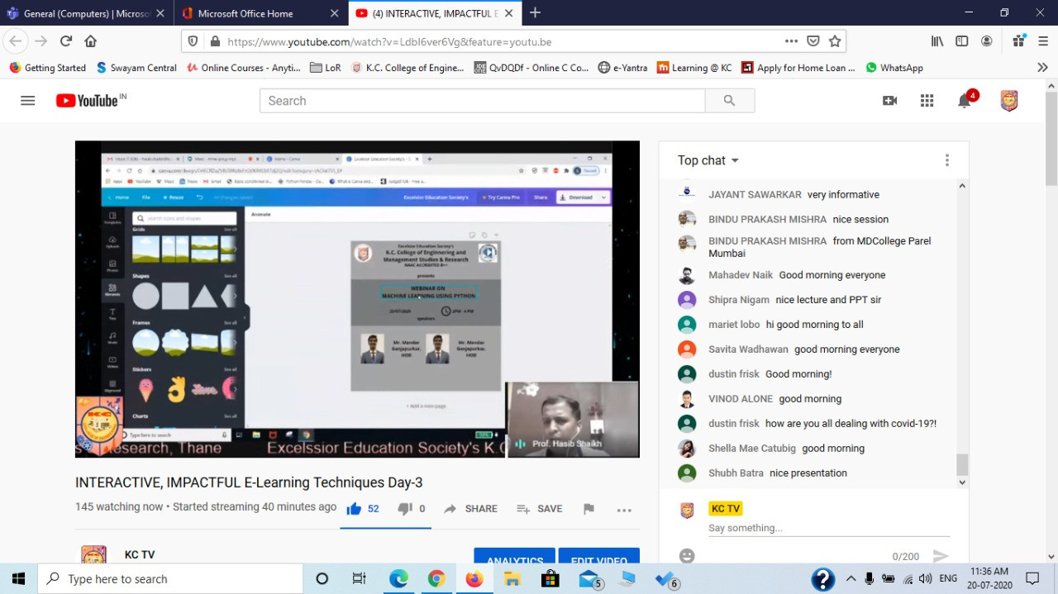Open the YouTube apps grid icon
This screenshot has width=1058, height=594.
(x=927, y=101)
